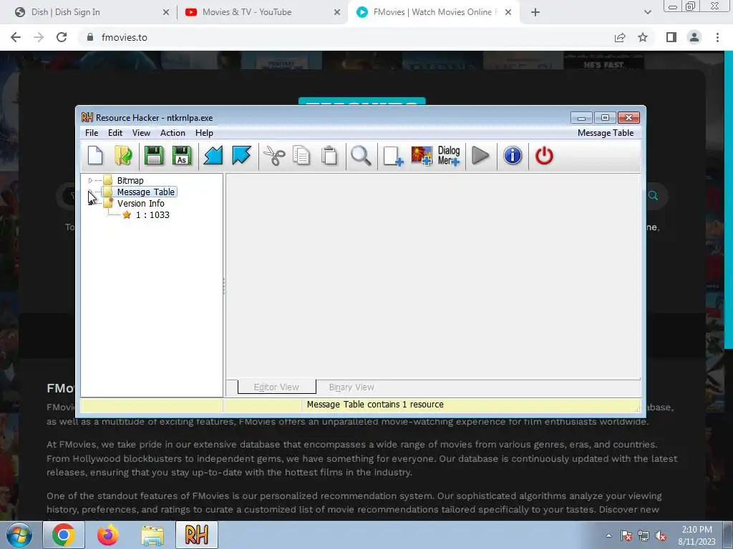
Task: Open the File menu in Resource Hacker
Action: (x=92, y=132)
